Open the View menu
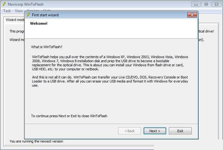223x150 pixels. coord(19,11)
